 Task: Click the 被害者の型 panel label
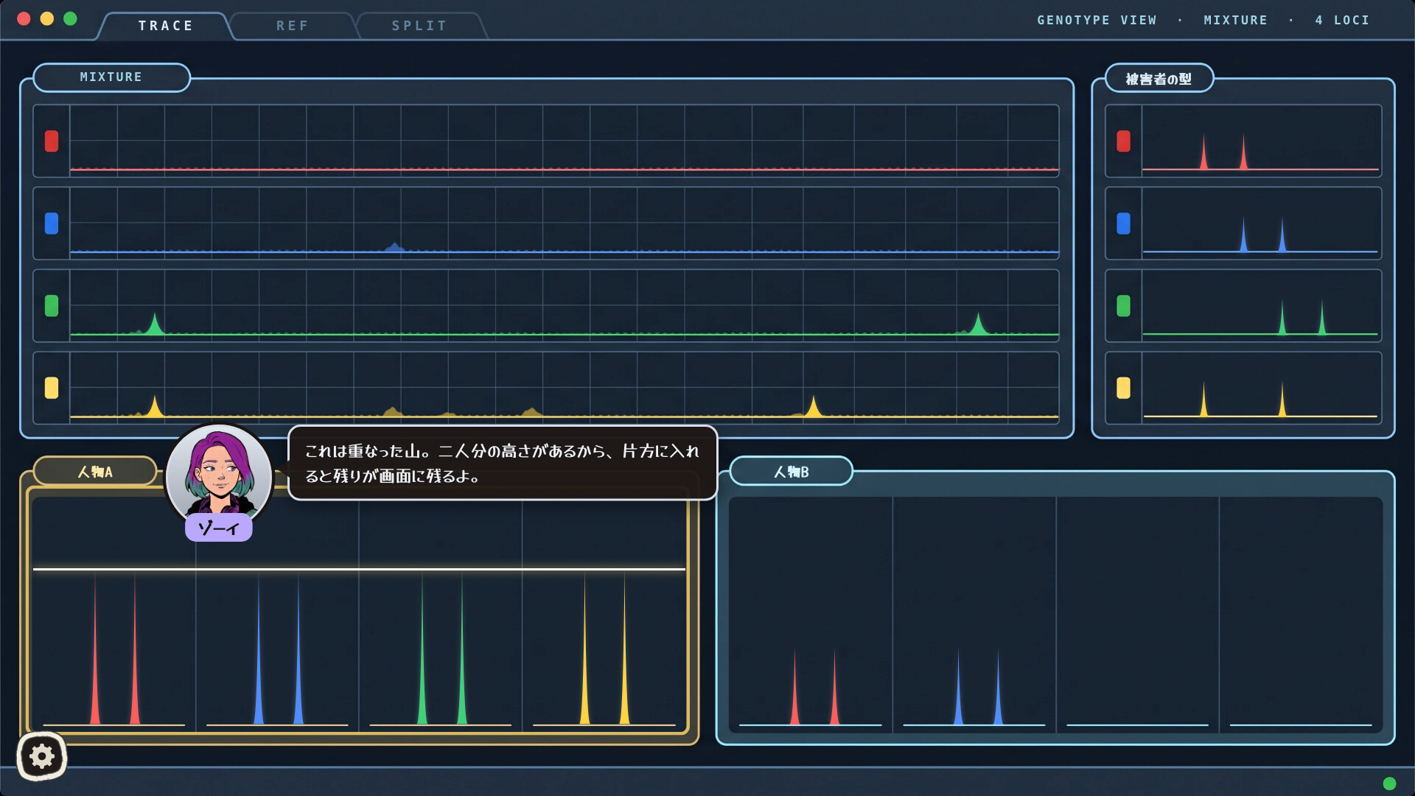click(x=1159, y=78)
